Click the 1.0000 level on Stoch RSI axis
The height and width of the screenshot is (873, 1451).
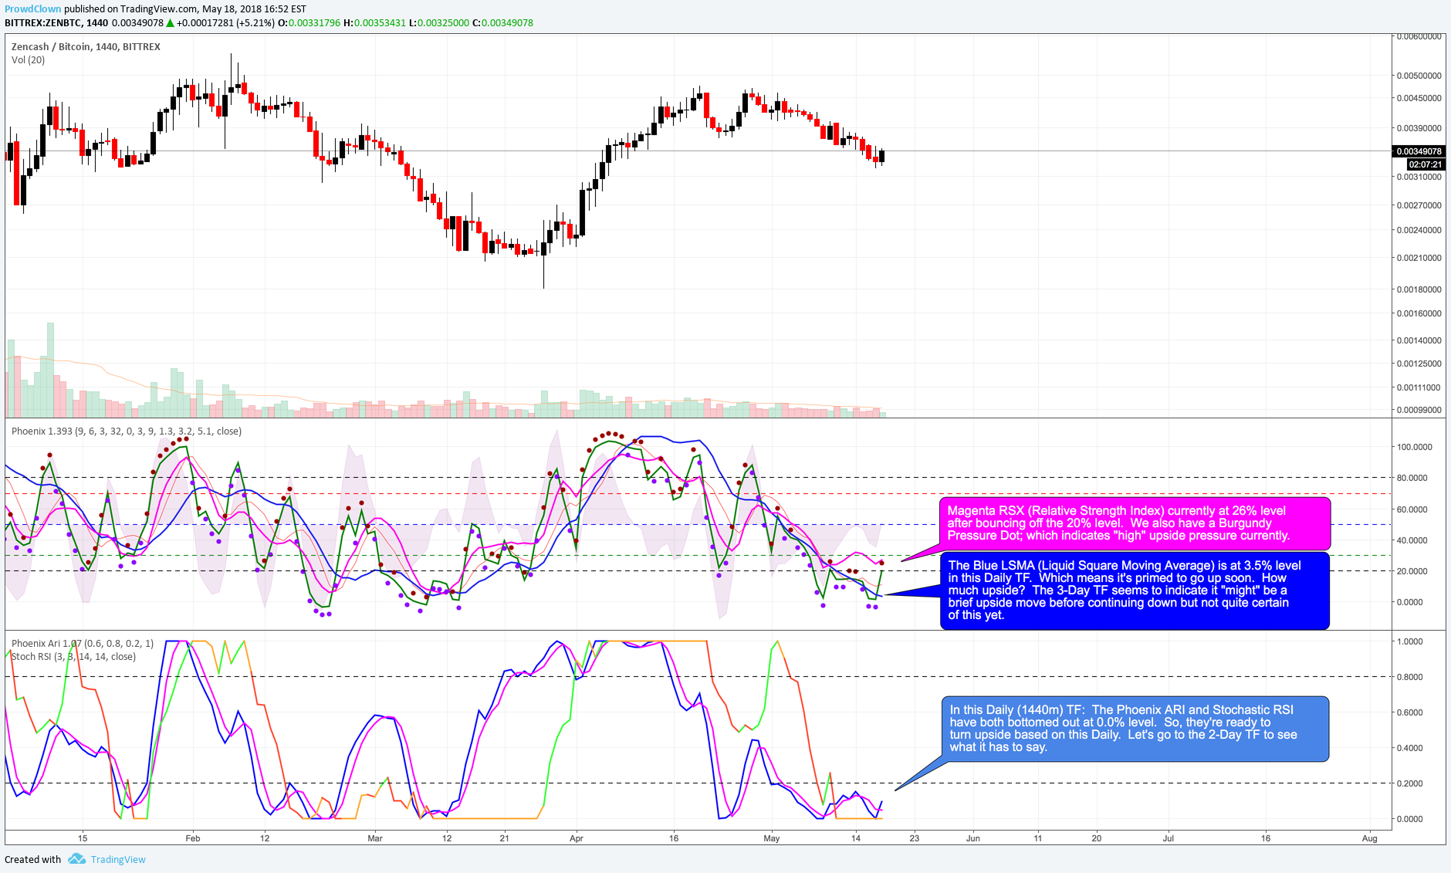[1411, 641]
